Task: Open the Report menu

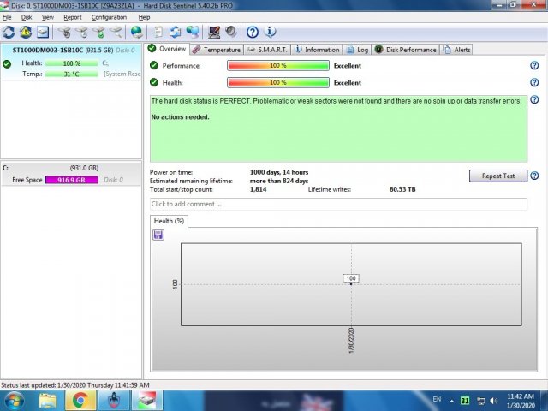Action: tap(73, 17)
